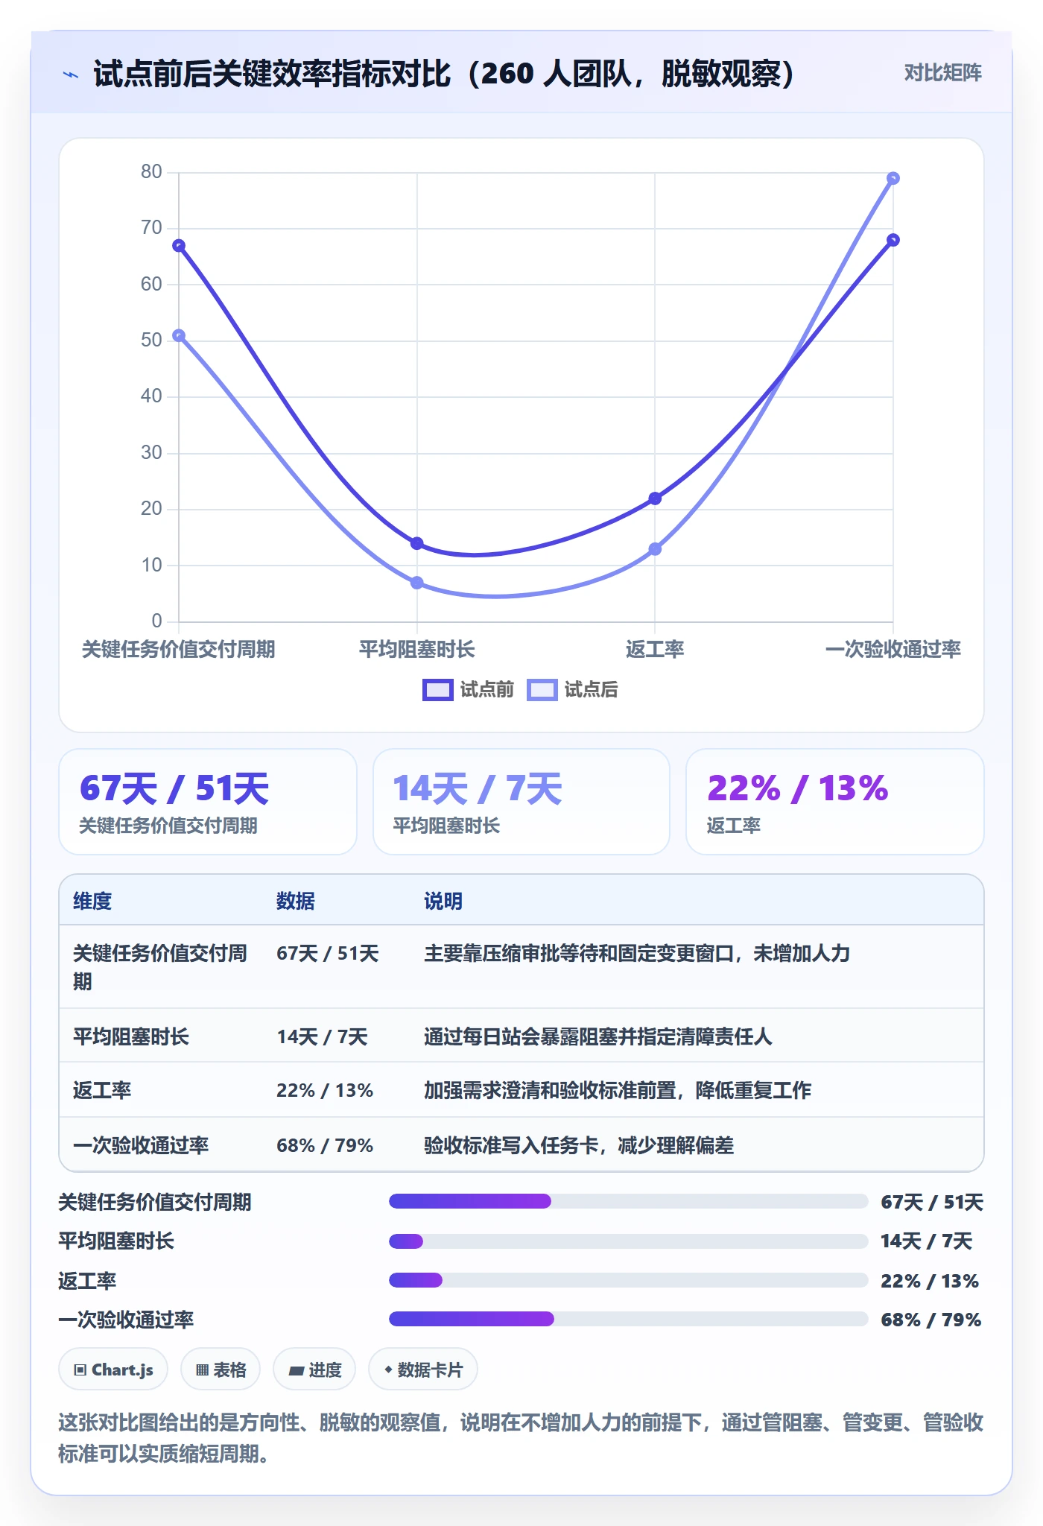
Task: Click the square icon in Chart.js tag
Action: click(80, 1370)
